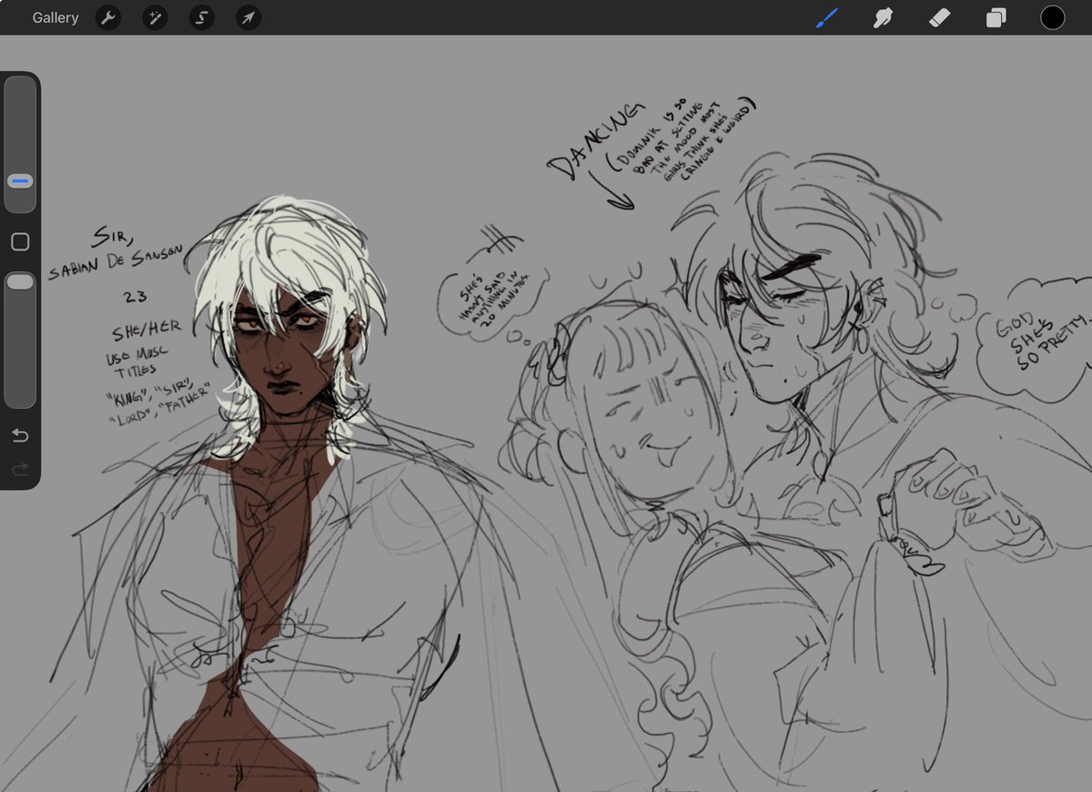Activate the Transform arrow tool
This screenshot has width=1092, height=792.
(x=248, y=17)
